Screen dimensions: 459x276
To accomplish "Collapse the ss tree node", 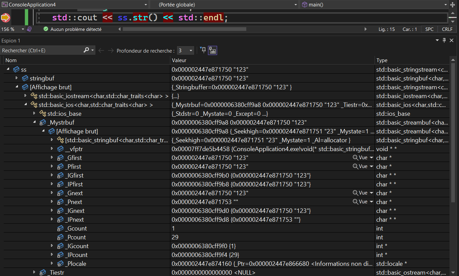I will coord(8,69).
